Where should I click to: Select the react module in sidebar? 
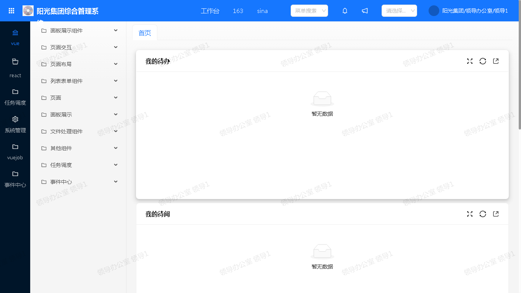[x=15, y=67]
